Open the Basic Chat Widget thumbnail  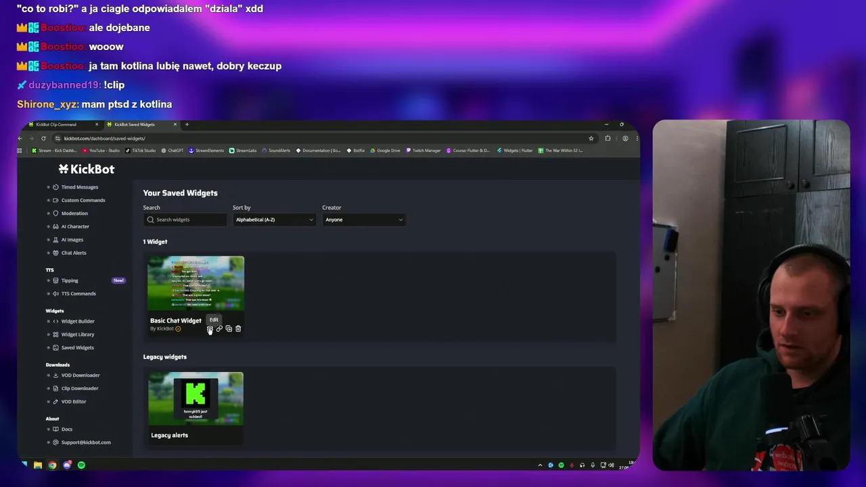click(x=196, y=283)
